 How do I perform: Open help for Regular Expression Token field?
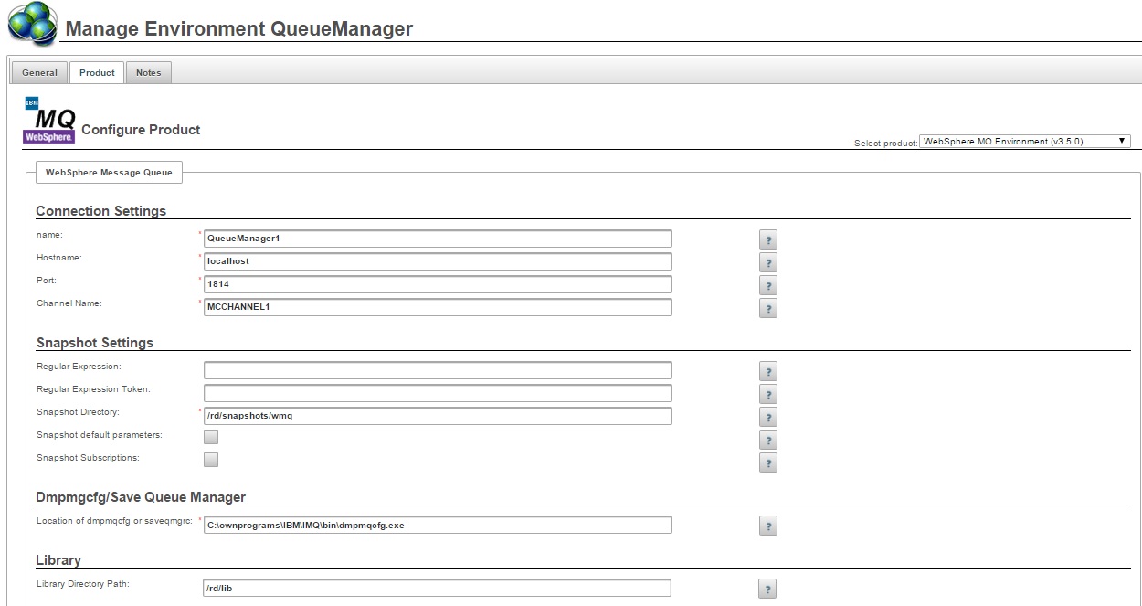pyautogui.click(x=768, y=395)
